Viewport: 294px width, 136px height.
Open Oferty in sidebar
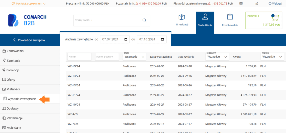30,80
